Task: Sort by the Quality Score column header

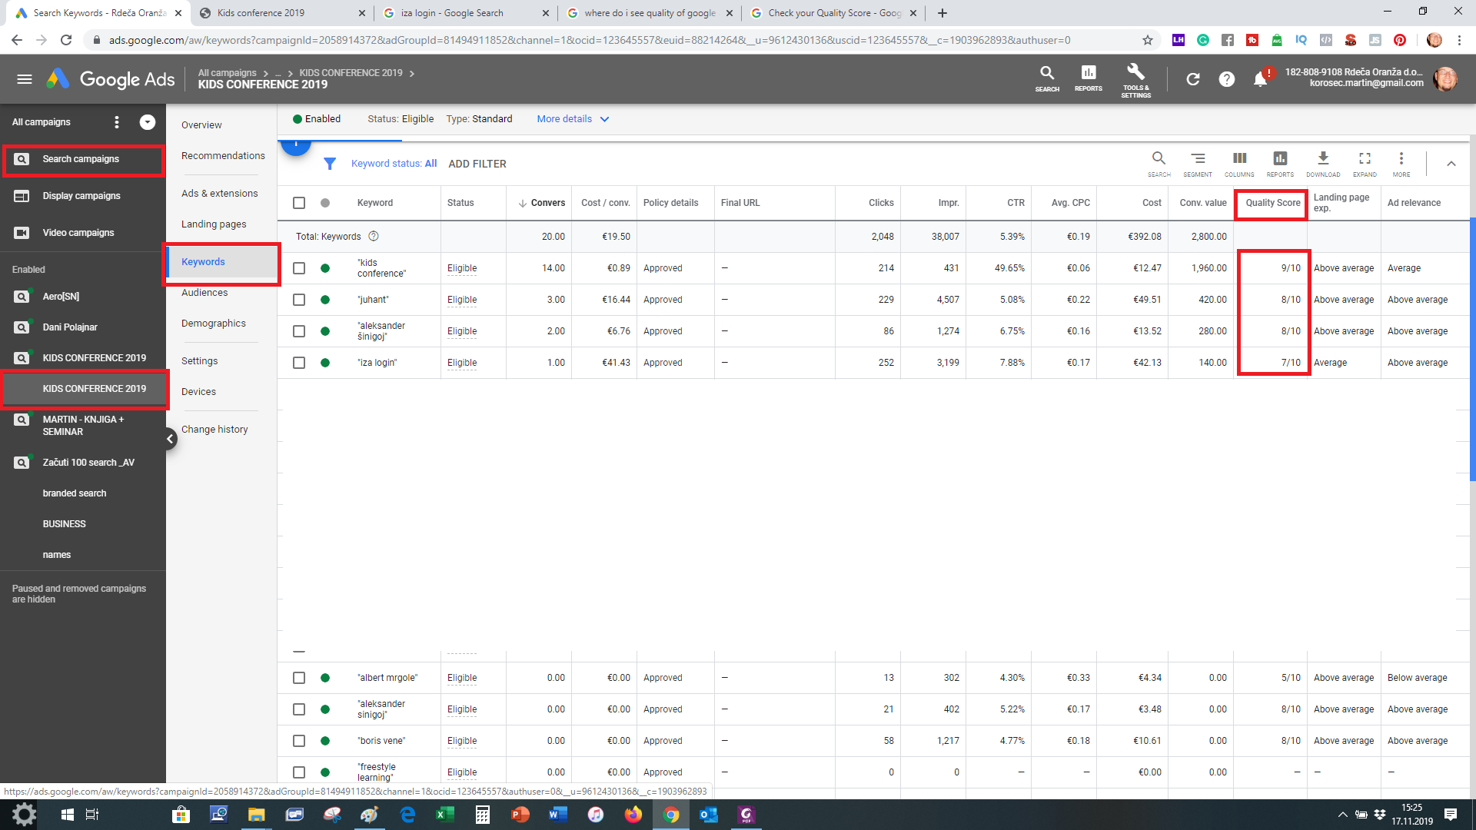Action: pos(1272,203)
